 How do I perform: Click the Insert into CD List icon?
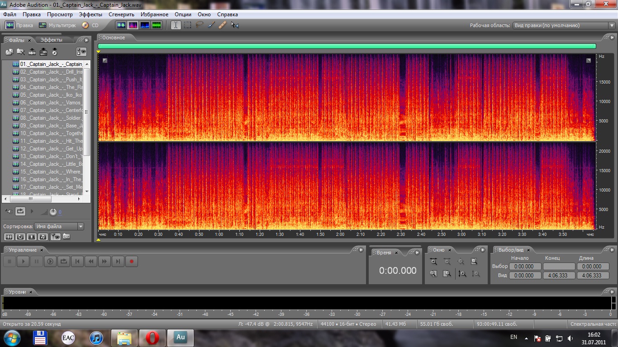[55, 52]
